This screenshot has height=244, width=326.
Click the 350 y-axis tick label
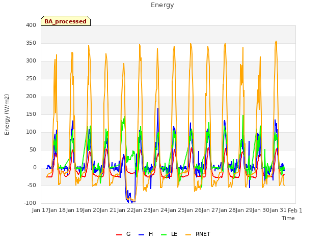tap(31, 43)
